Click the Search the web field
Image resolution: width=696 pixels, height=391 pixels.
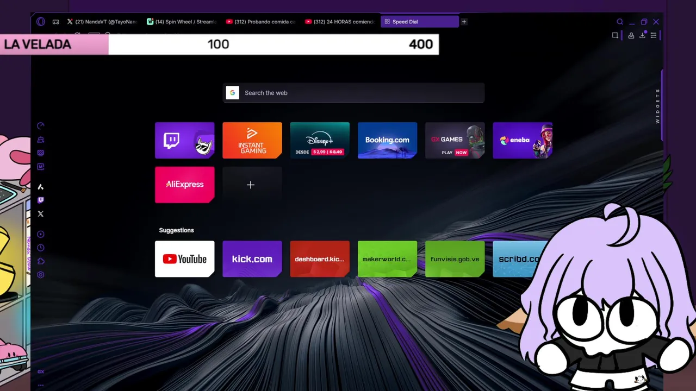click(x=354, y=93)
